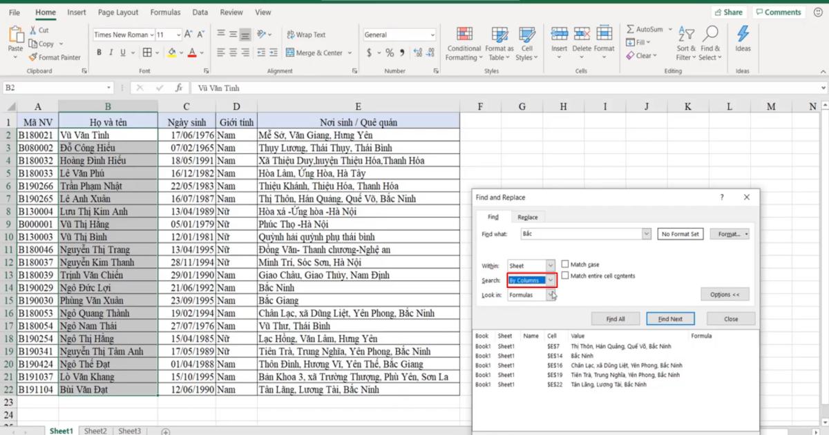
Task: Click the AutoSum sigma icon
Action: [x=631, y=30]
